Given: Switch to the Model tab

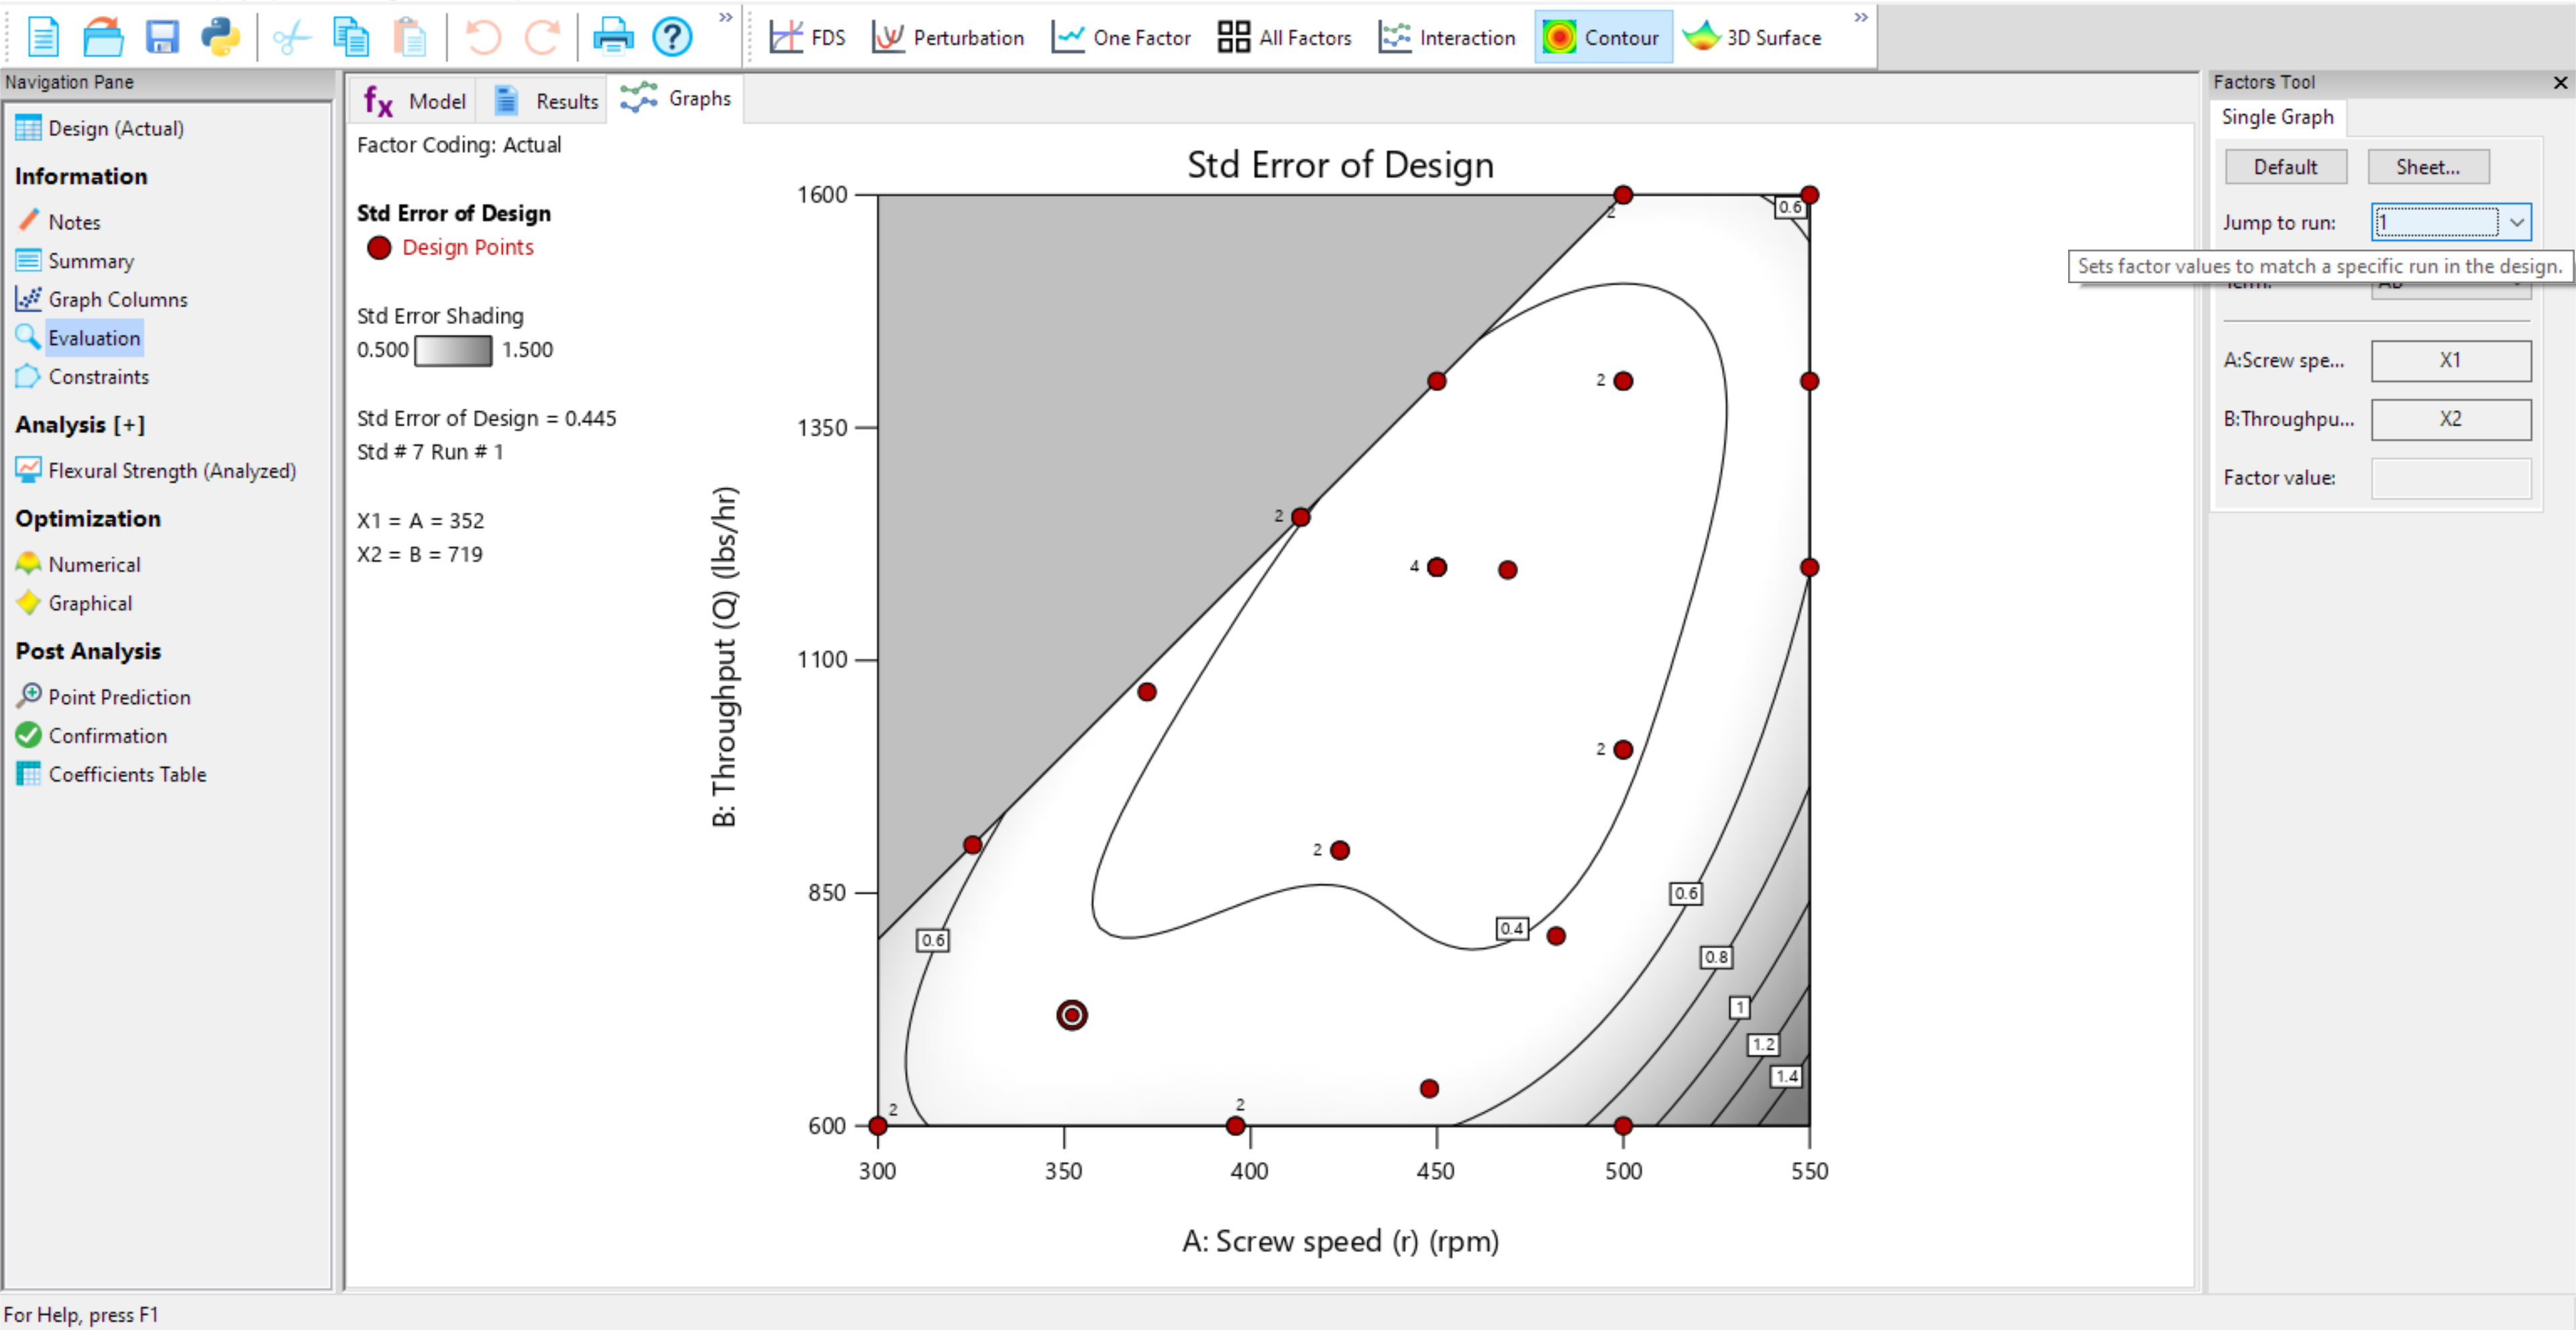Looking at the screenshot, I should [415, 101].
